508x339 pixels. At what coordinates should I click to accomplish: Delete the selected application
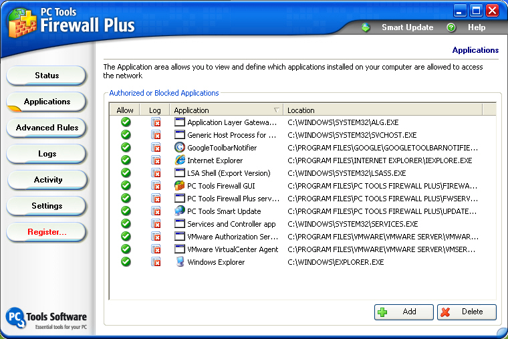[x=467, y=312]
